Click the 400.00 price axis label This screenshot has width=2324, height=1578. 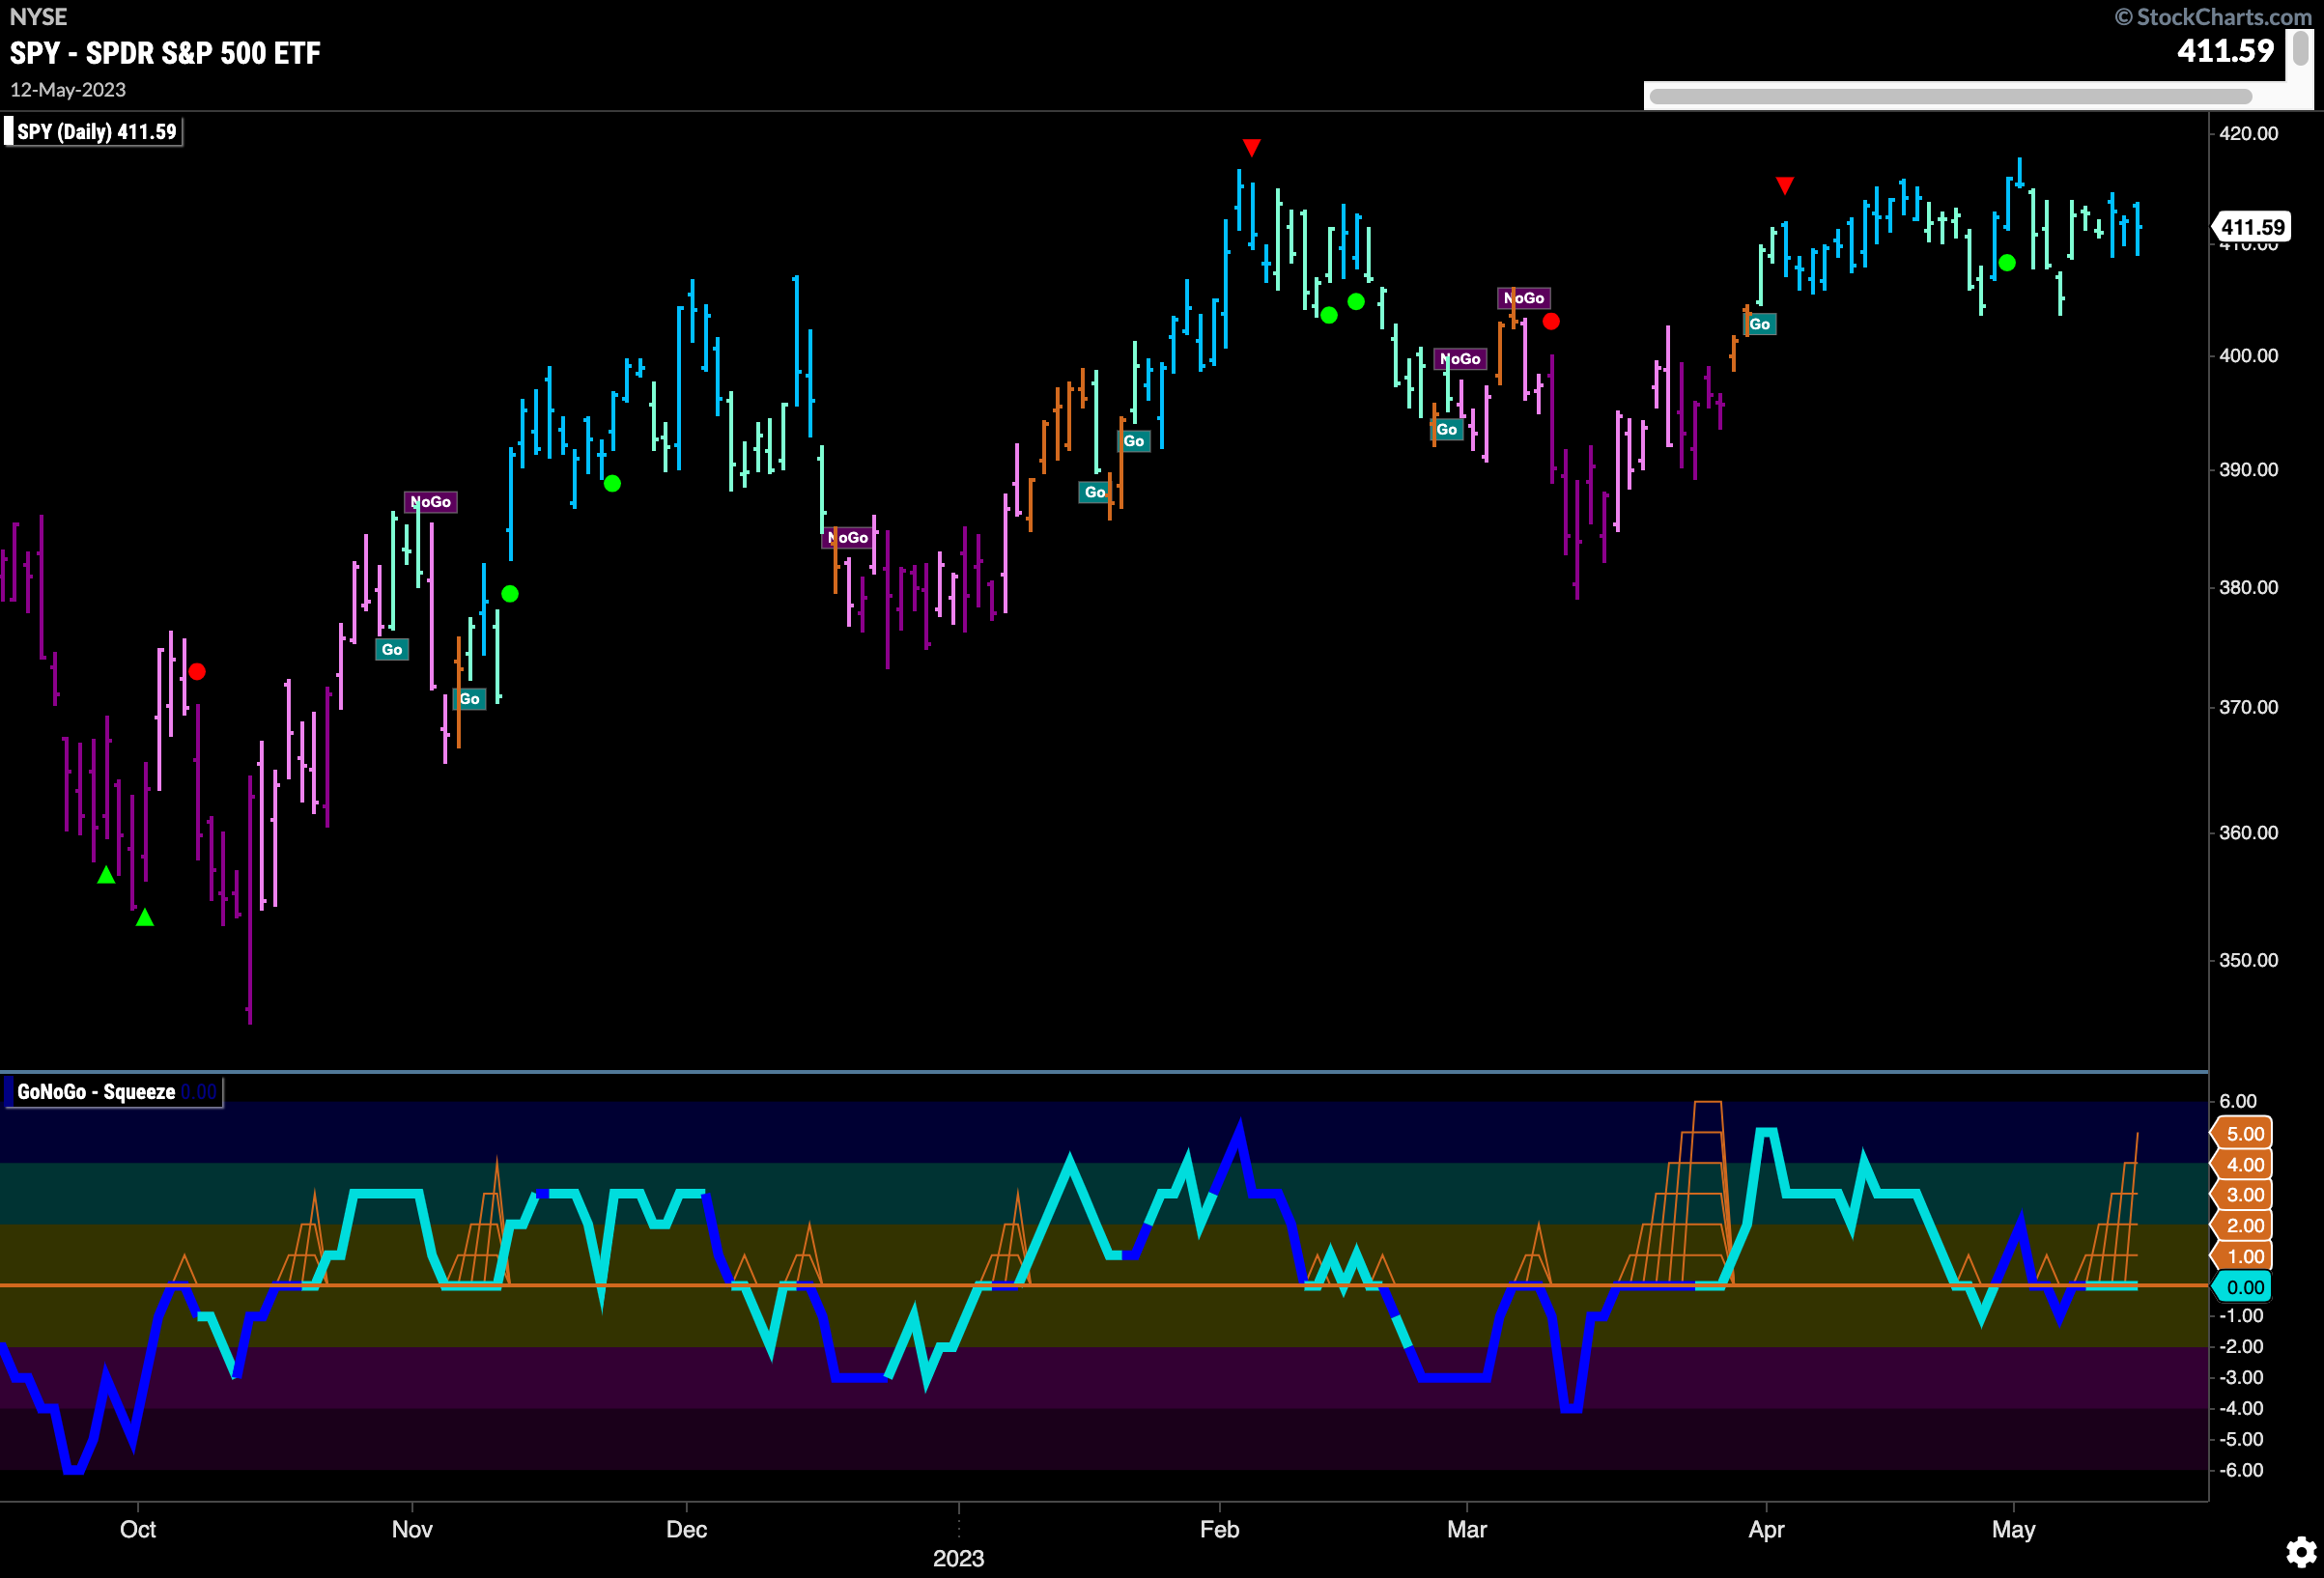2248,355
